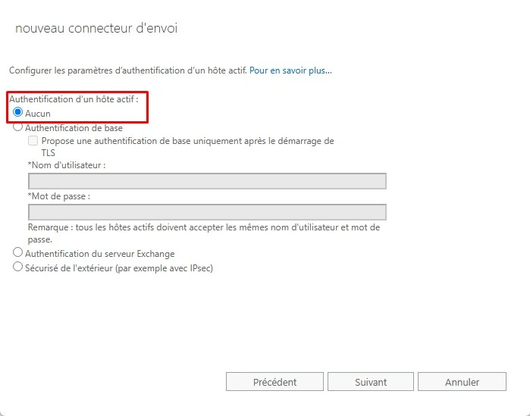Pick the Sécurisé de l'extérieur radio option

click(17, 267)
